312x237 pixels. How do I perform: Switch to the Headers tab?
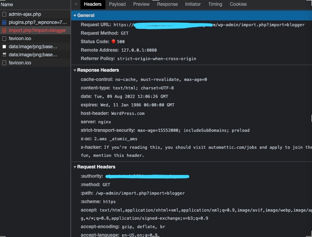click(x=93, y=4)
